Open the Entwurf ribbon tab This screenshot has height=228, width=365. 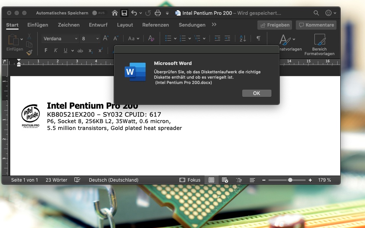(98, 25)
